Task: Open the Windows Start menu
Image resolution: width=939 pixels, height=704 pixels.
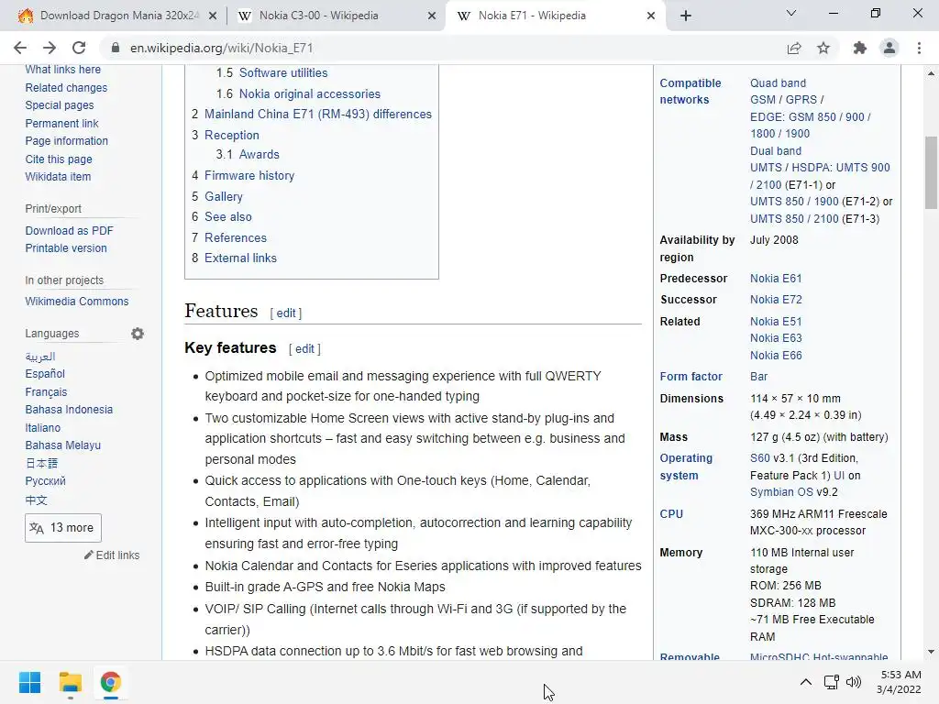Action: click(30, 682)
